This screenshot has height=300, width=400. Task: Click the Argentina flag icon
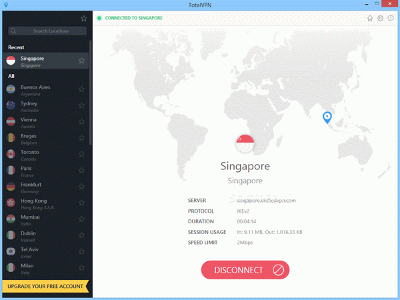coord(11,89)
